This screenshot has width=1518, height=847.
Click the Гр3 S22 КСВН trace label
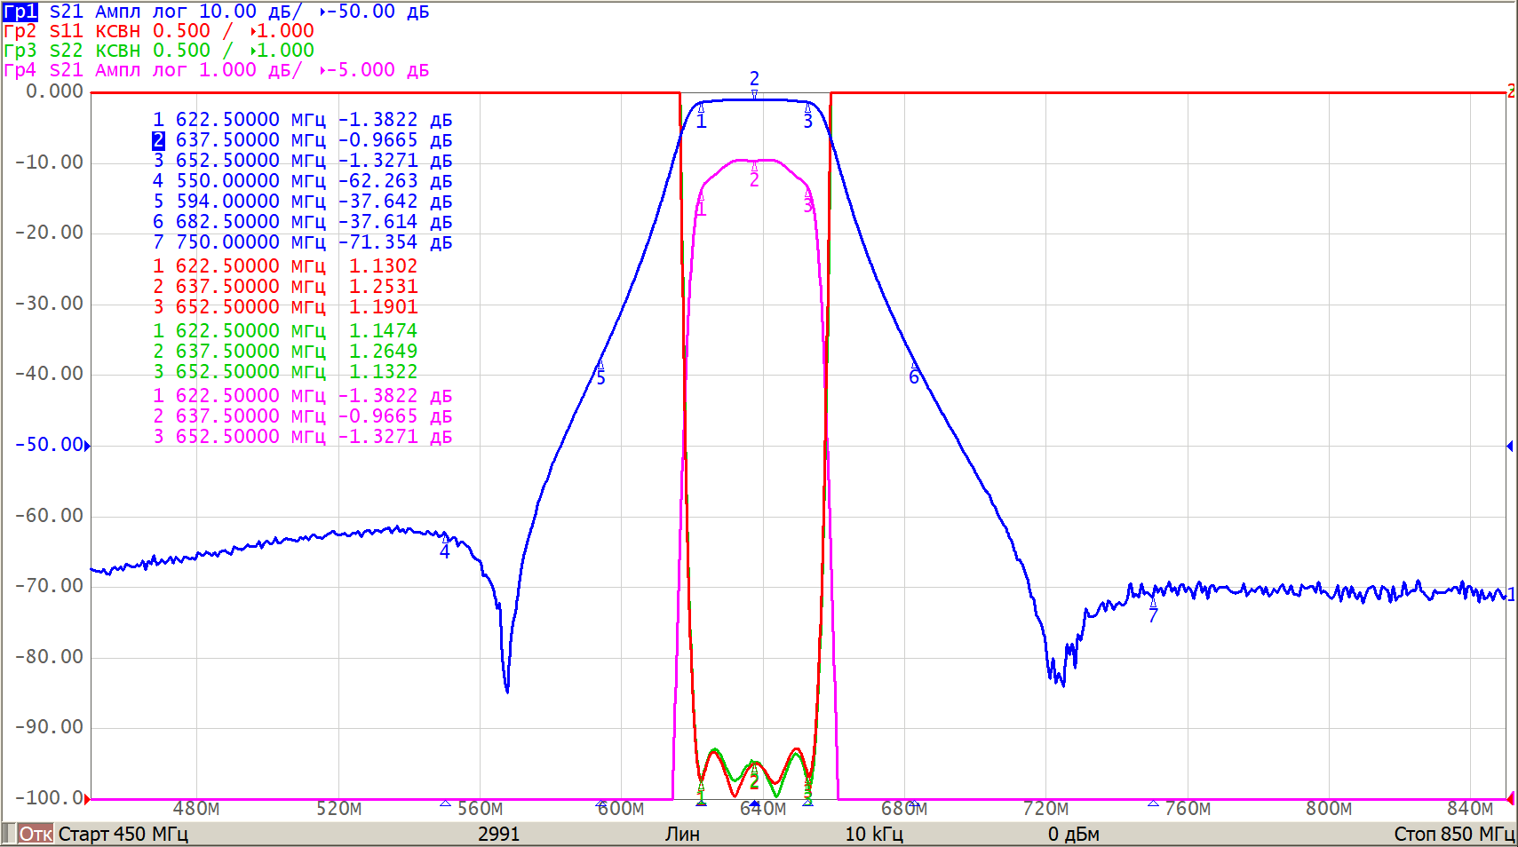coord(20,51)
